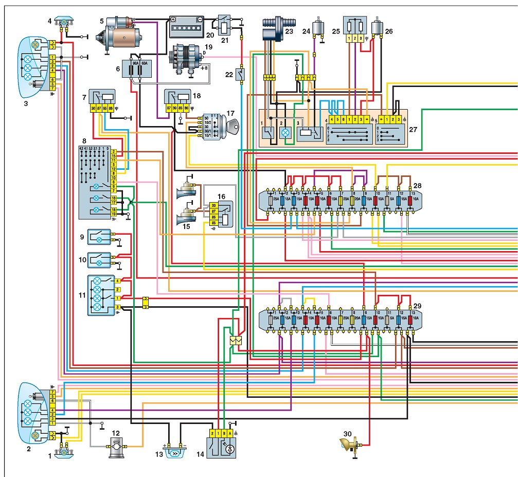Click the motor drawing numbered 26
This screenshot has width=518, height=477.
pyautogui.click(x=377, y=28)
